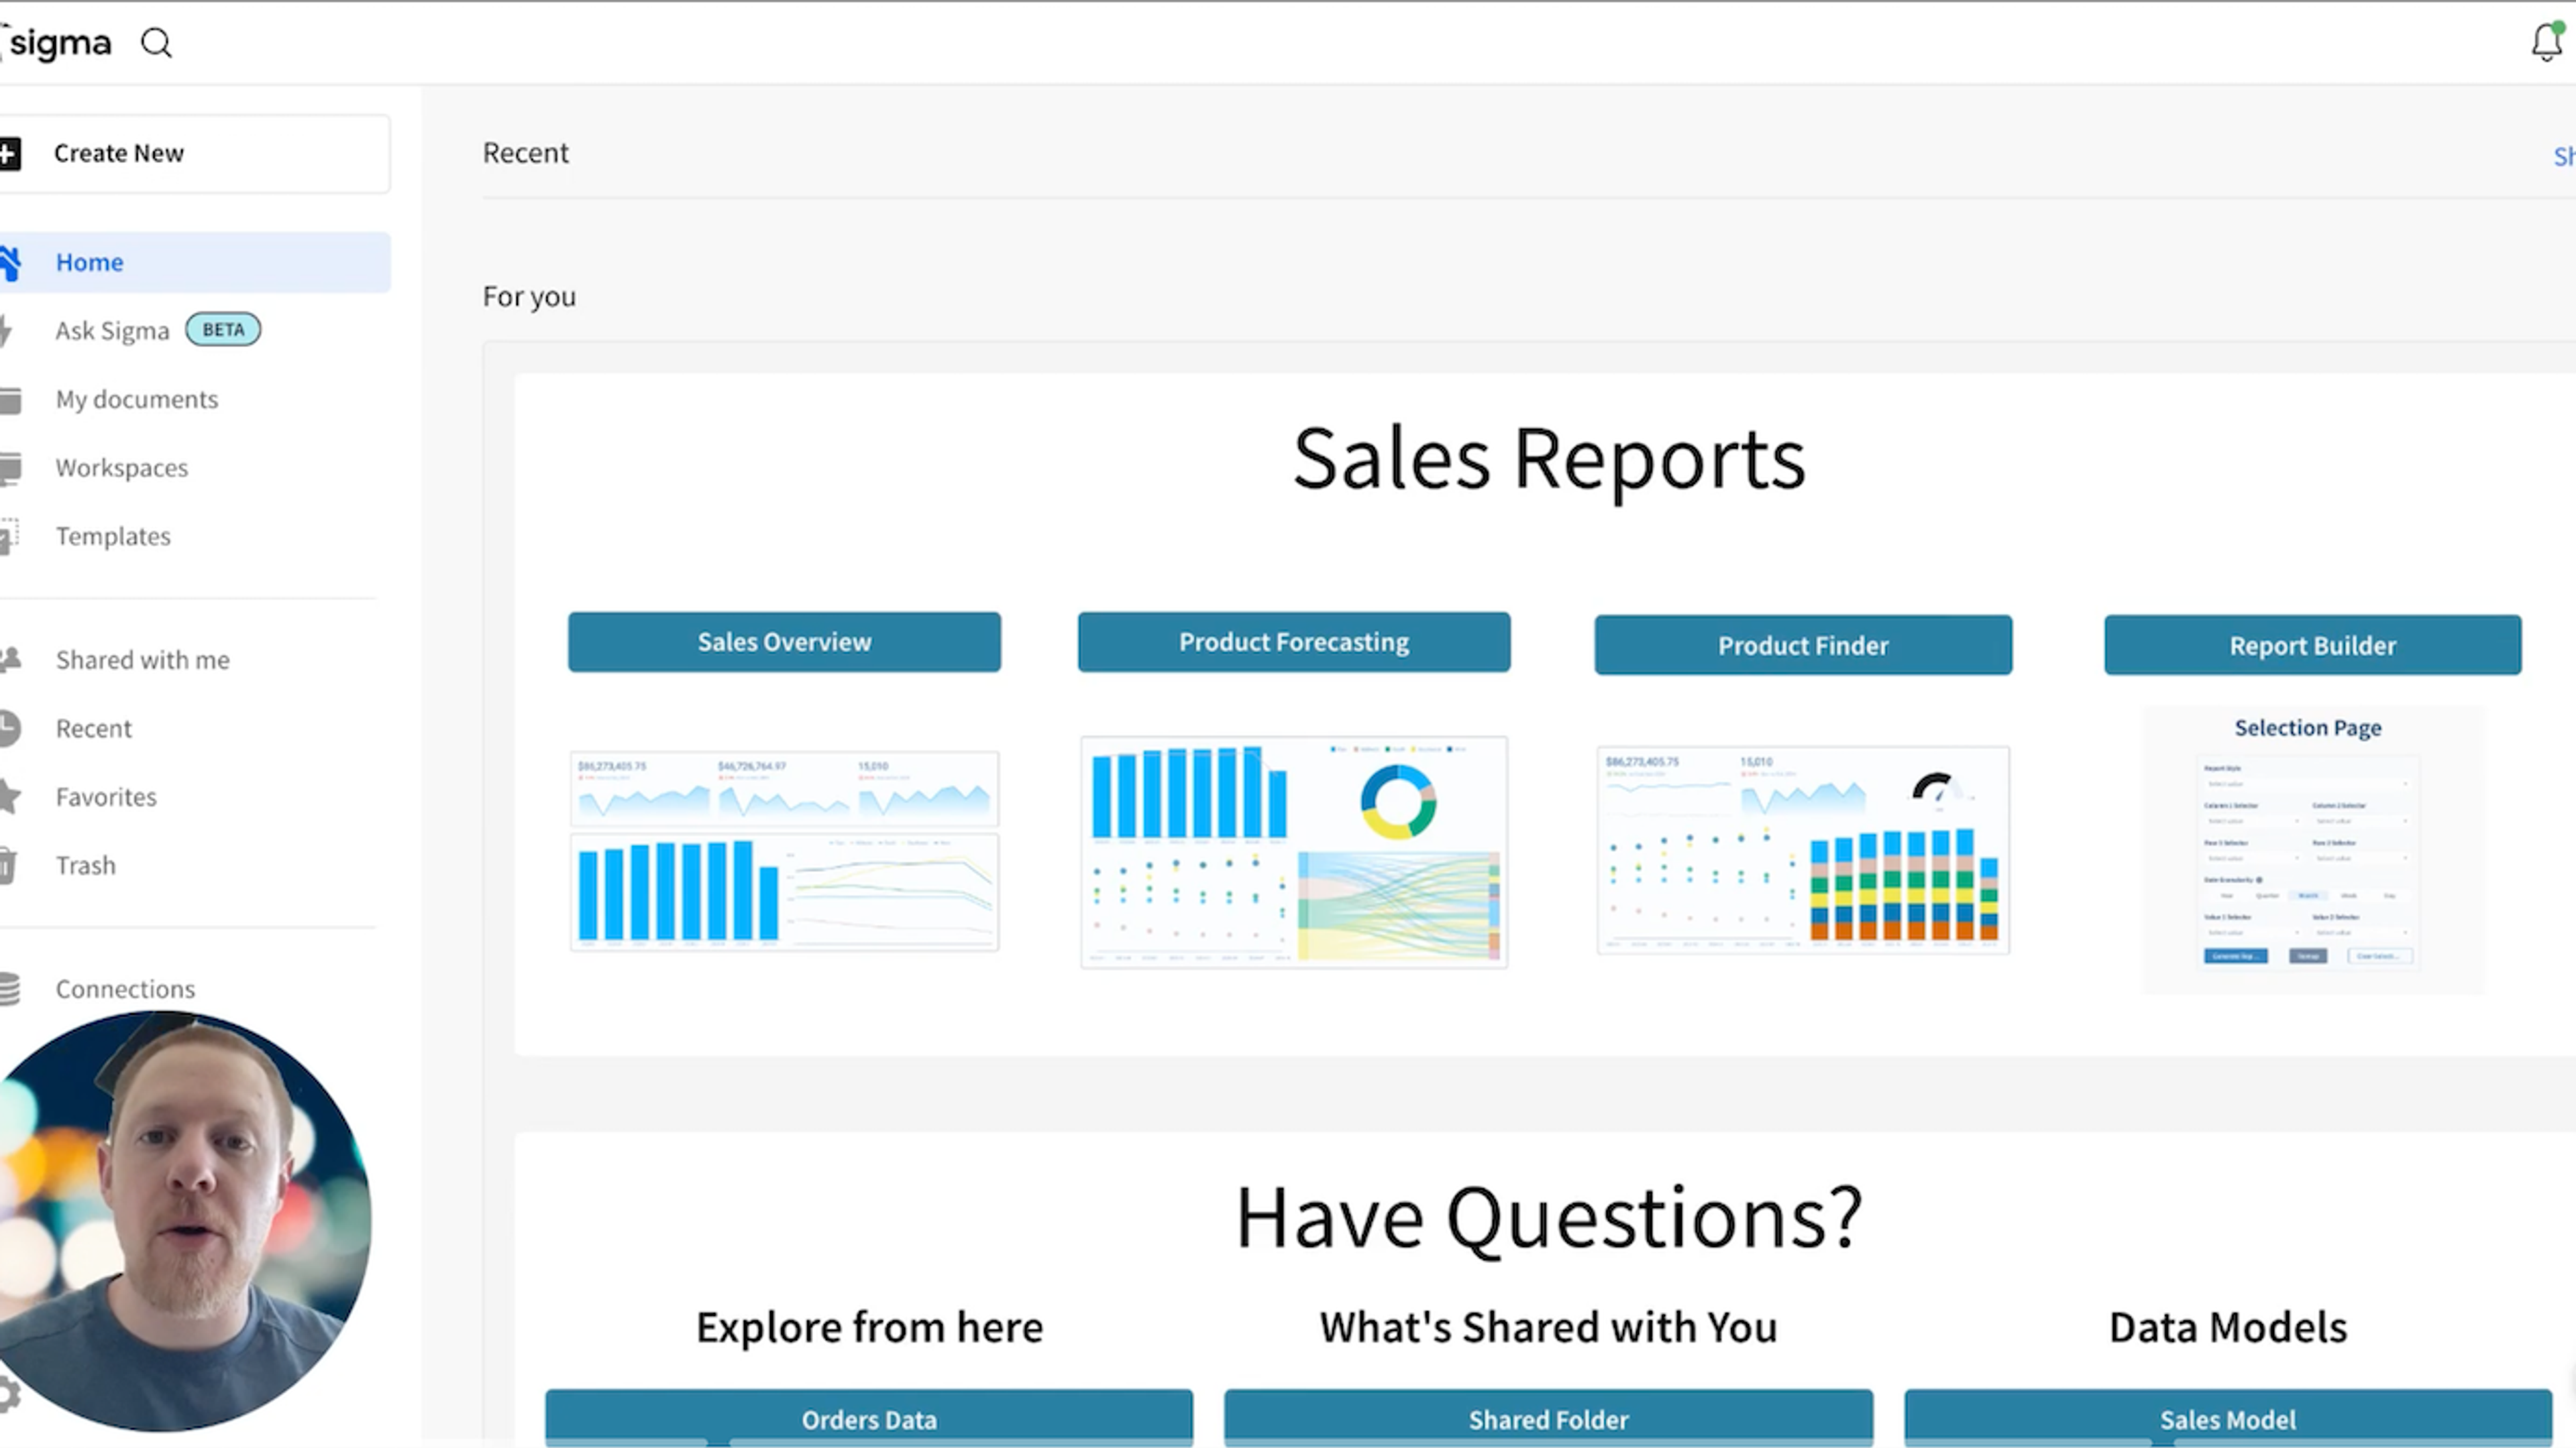Click the For you heading
Screen dimensions: 2576x1448
529,297
